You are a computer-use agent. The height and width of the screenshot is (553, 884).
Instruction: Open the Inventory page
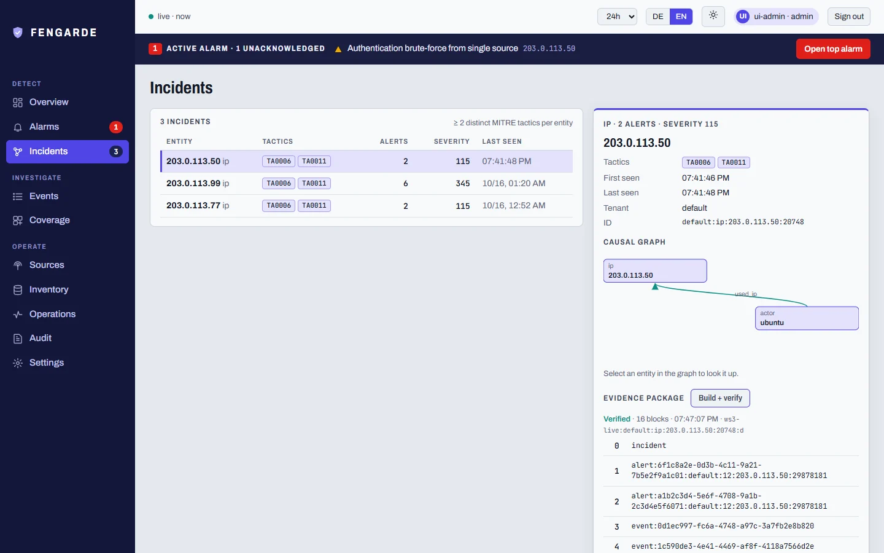pos(68,290)
